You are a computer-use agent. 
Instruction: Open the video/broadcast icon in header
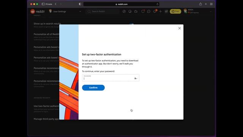(x=136, y=11)
